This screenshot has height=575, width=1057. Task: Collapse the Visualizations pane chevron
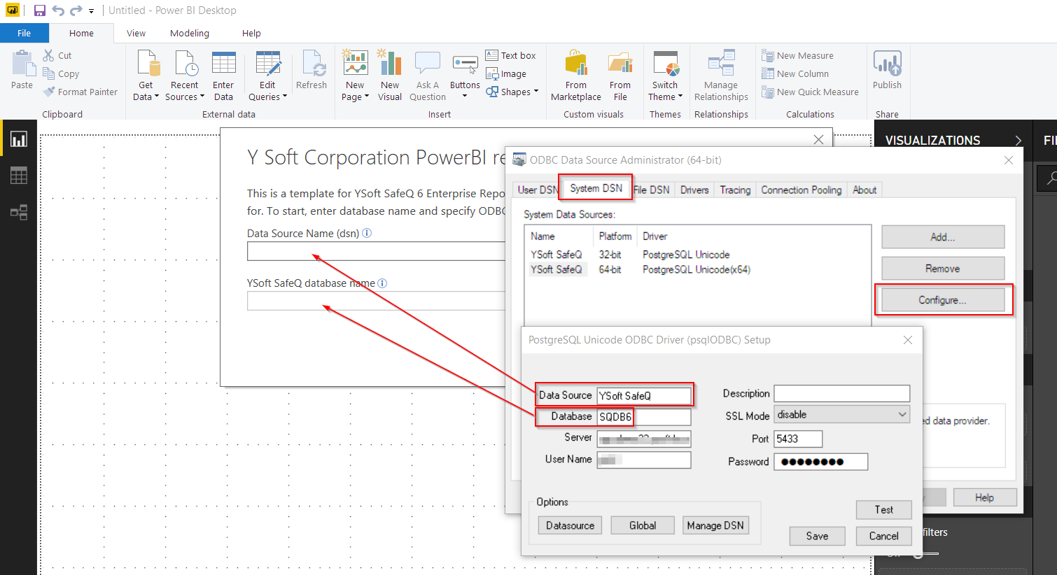pyautogui.click(x=1018, y=141)
